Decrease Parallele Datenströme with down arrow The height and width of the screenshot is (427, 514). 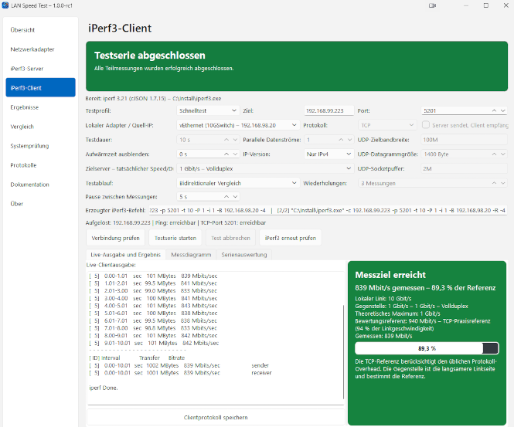tap(349, 140)
